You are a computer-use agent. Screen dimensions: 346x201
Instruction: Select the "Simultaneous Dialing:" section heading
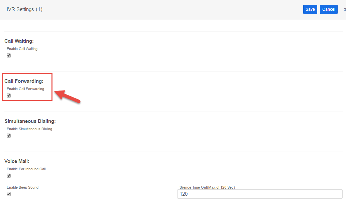point(30,121)
